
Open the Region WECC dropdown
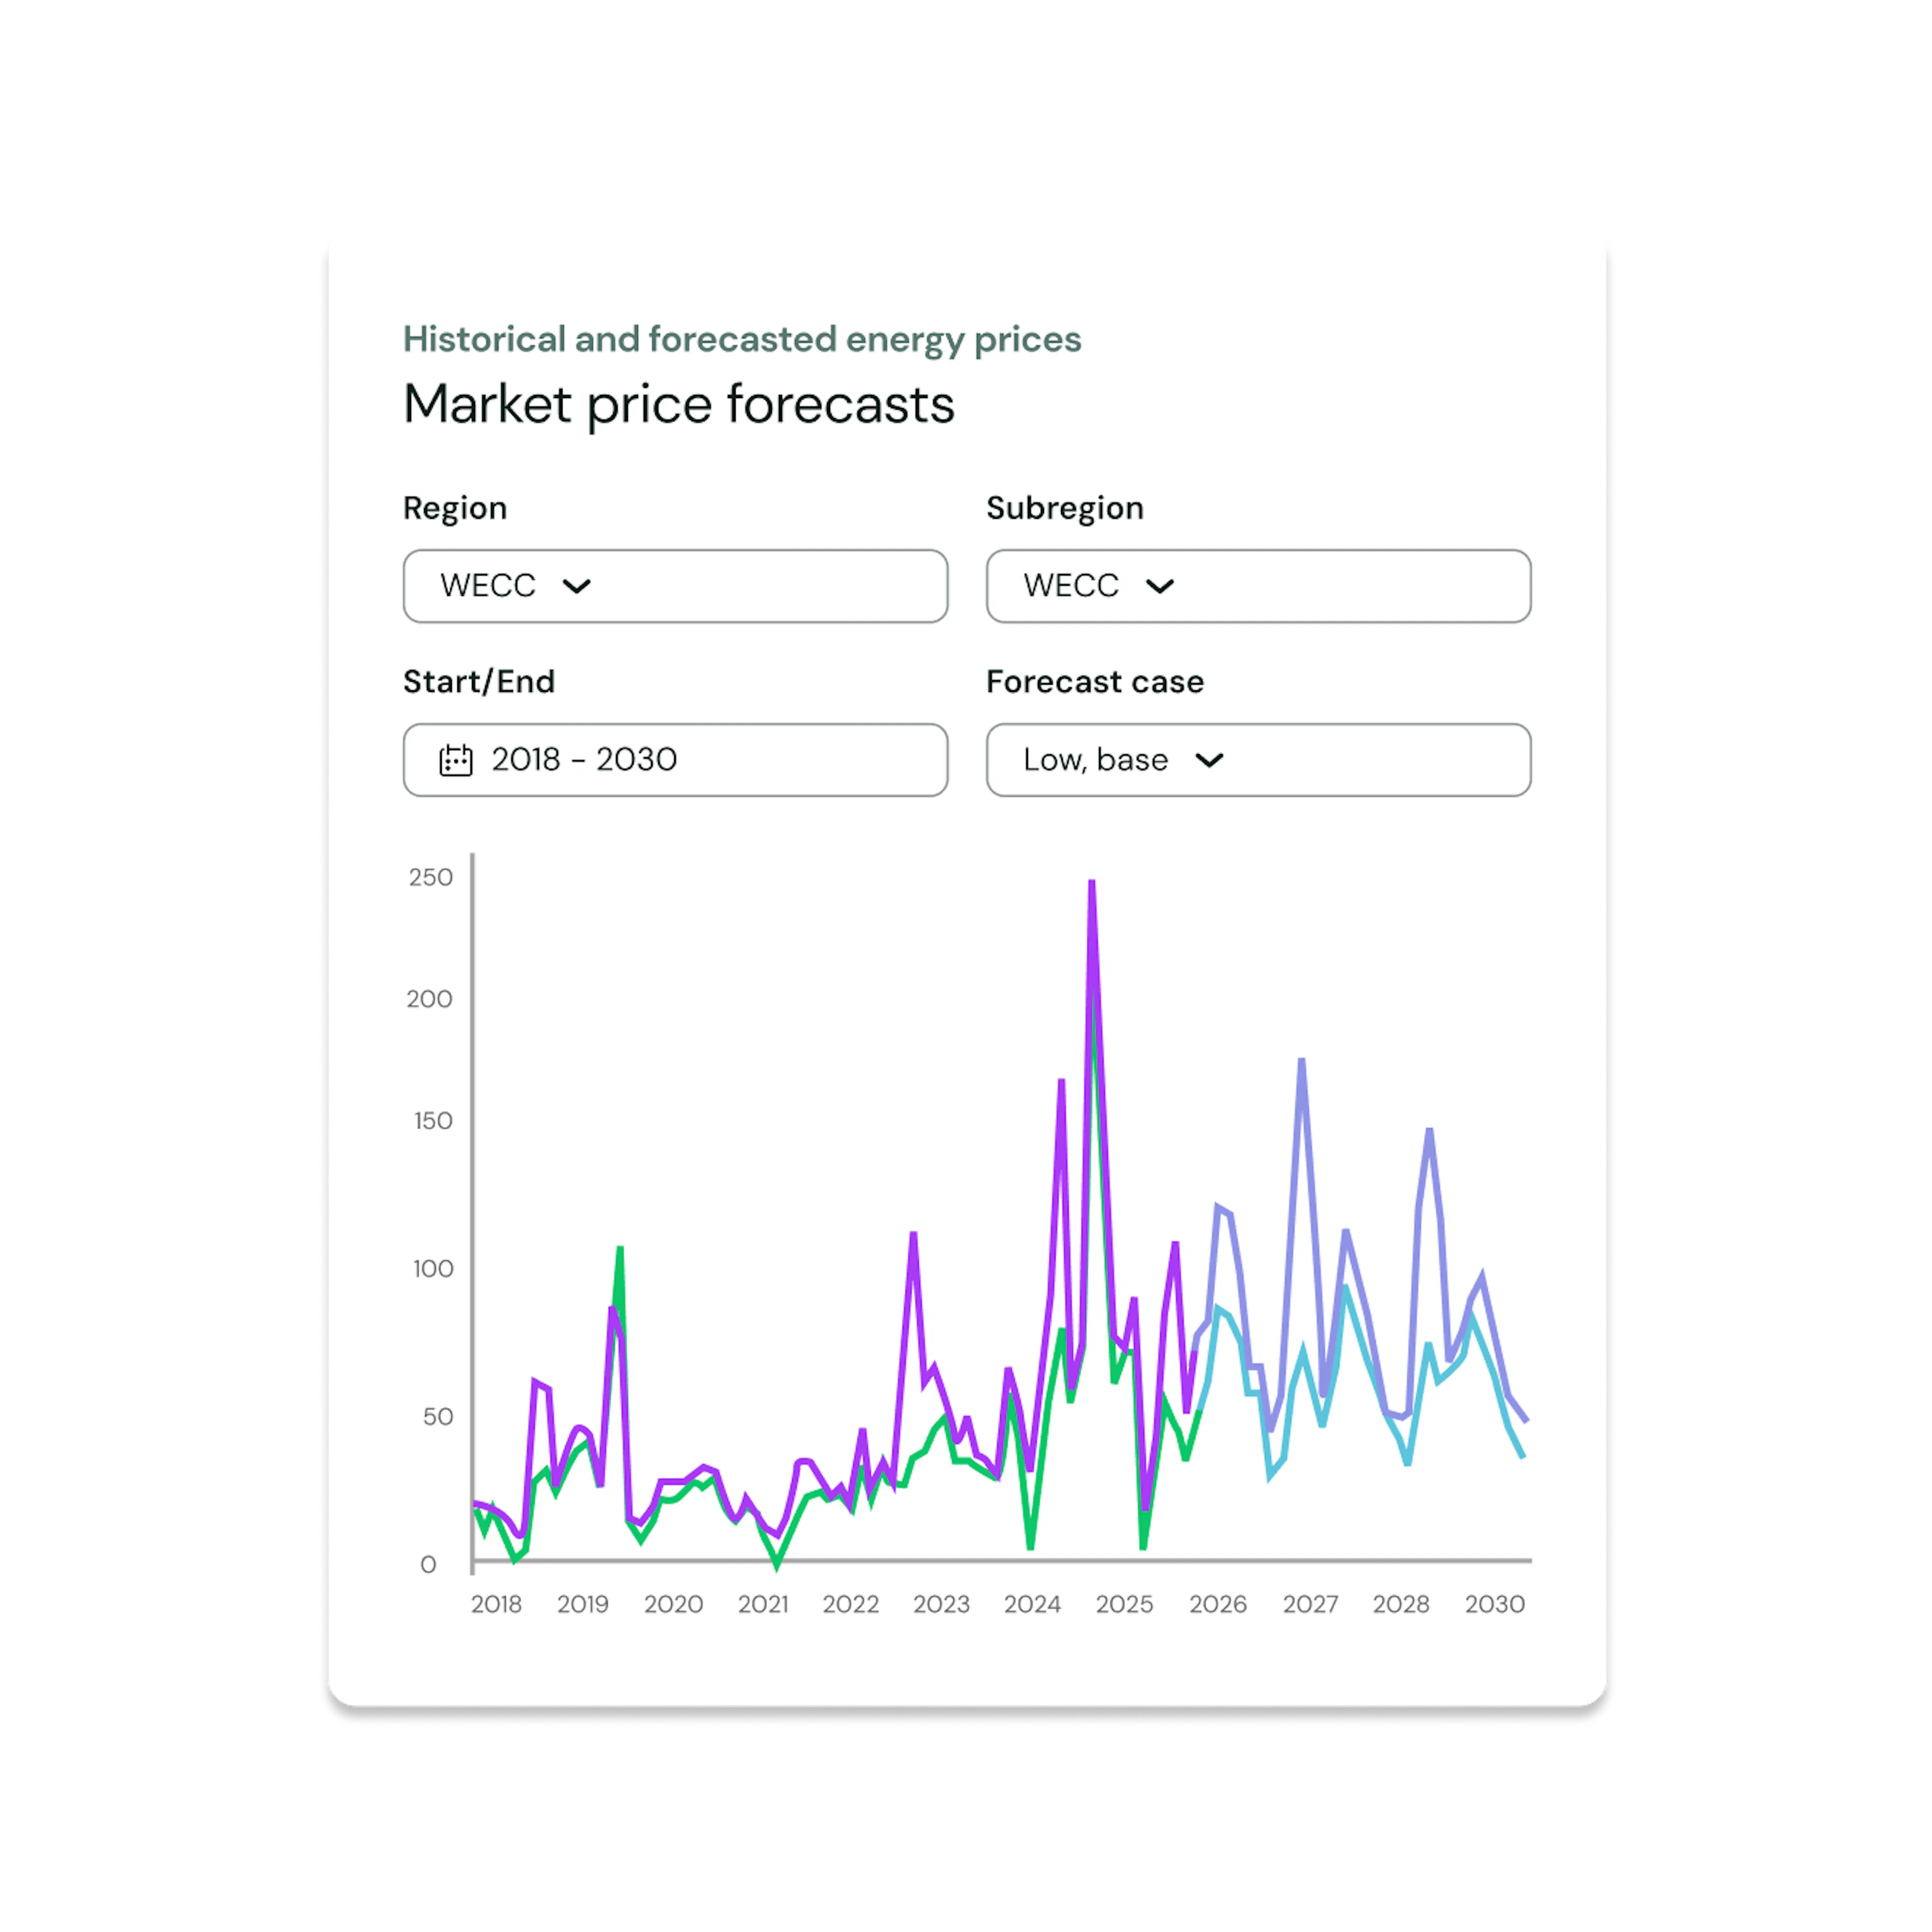point(675,586)
